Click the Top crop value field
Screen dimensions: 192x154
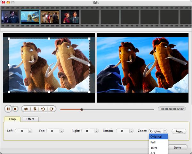[53, 131]
